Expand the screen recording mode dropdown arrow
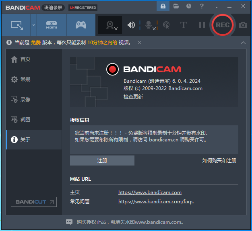 click(34, 25)
